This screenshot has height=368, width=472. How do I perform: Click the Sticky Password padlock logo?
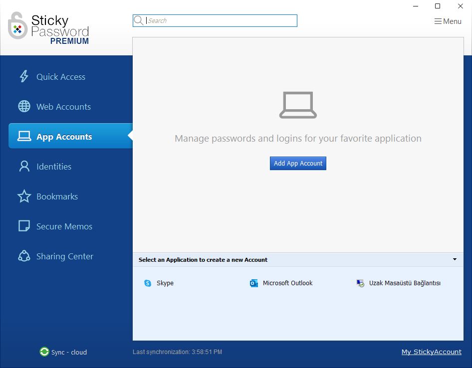tap(17, 25)
